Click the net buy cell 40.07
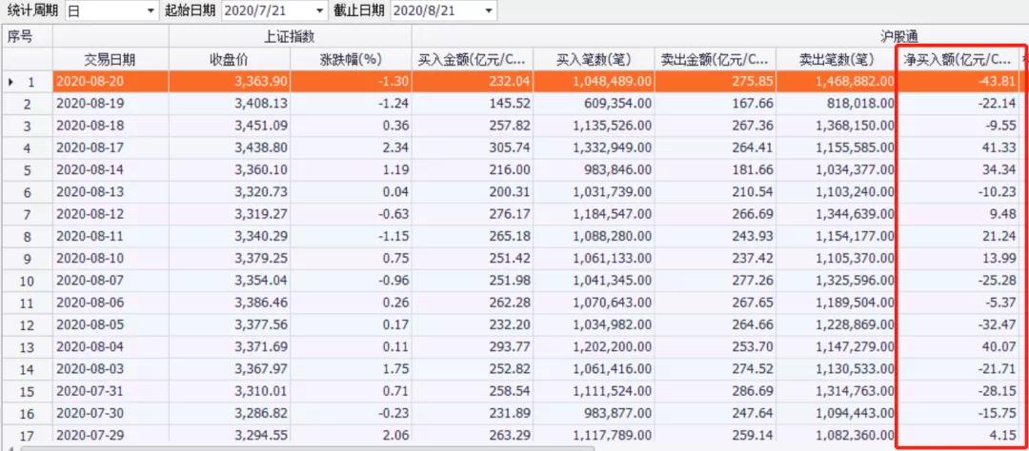This screenshot has height=451, width=1029. 958,347
